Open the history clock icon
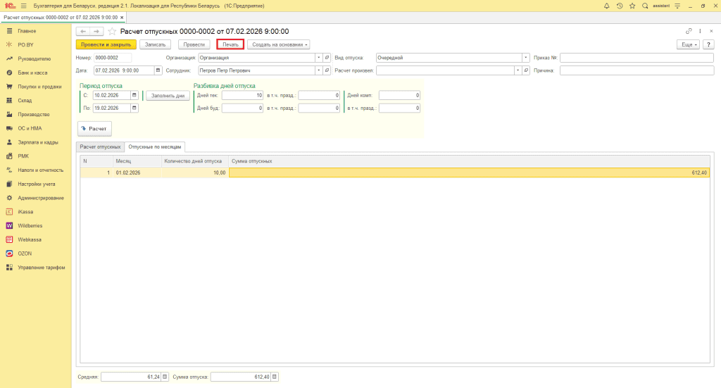This screenshot has height=388, width=721. click(x=619, y=6)
